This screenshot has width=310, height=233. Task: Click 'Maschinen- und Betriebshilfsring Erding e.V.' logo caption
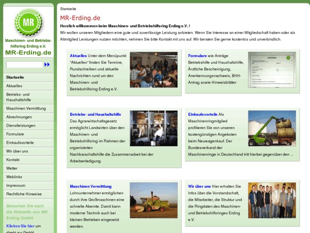(x=28, y=44)
